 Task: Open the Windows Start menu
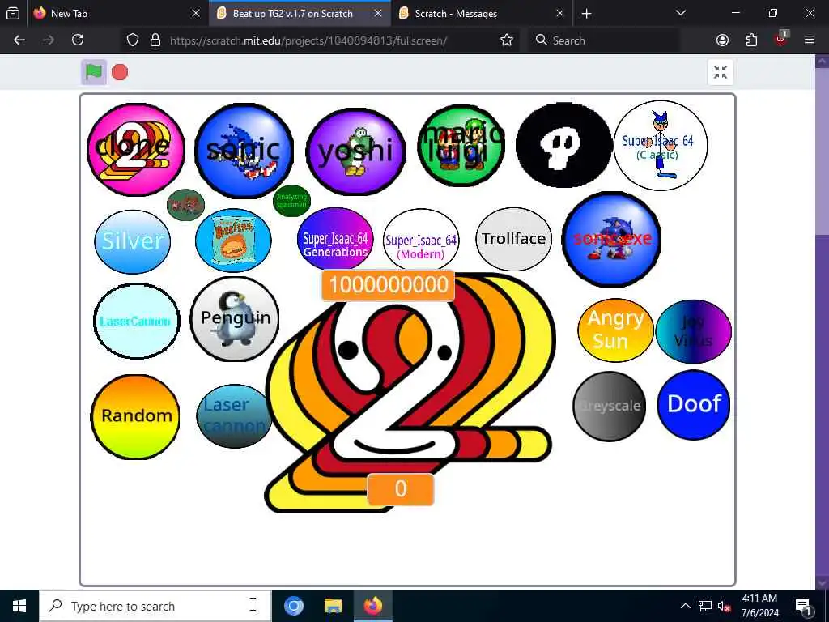[19, 606]
